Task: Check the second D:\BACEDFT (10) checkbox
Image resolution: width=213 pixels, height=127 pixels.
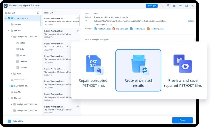Action: point(8,86)
